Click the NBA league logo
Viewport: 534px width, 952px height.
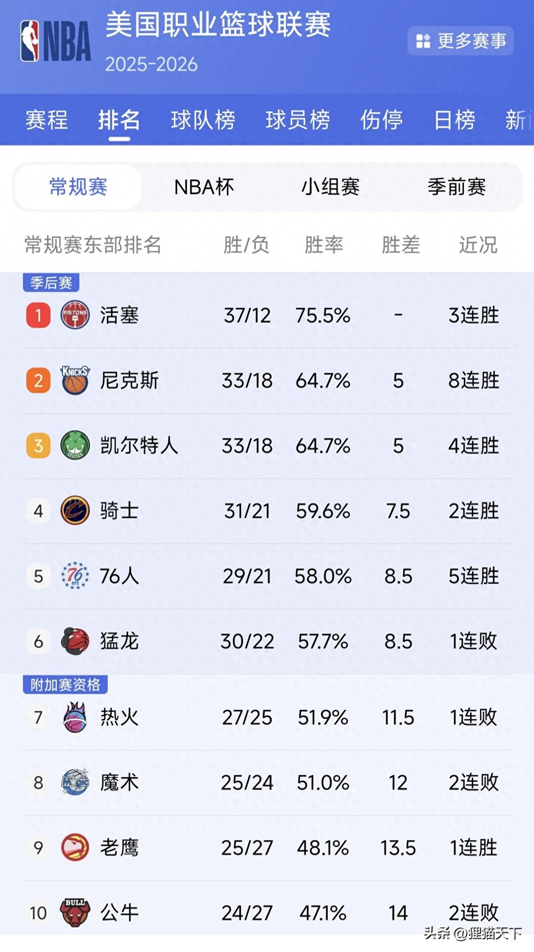pos(56,41)
